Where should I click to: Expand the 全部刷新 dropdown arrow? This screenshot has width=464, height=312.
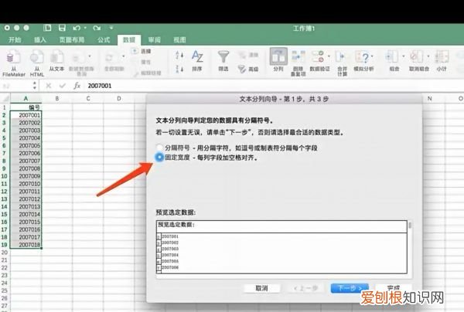124,56
